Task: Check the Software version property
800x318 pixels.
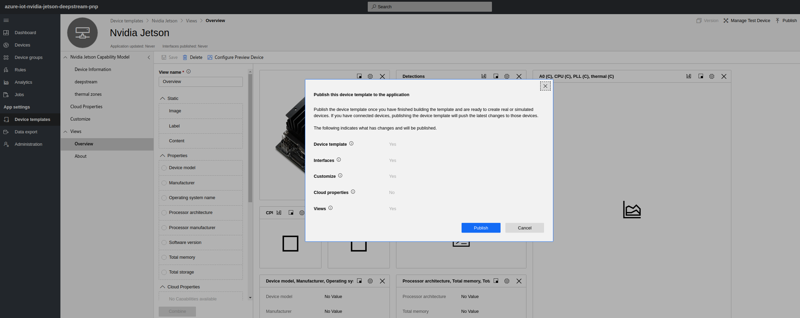Action: tap(164, 243)
